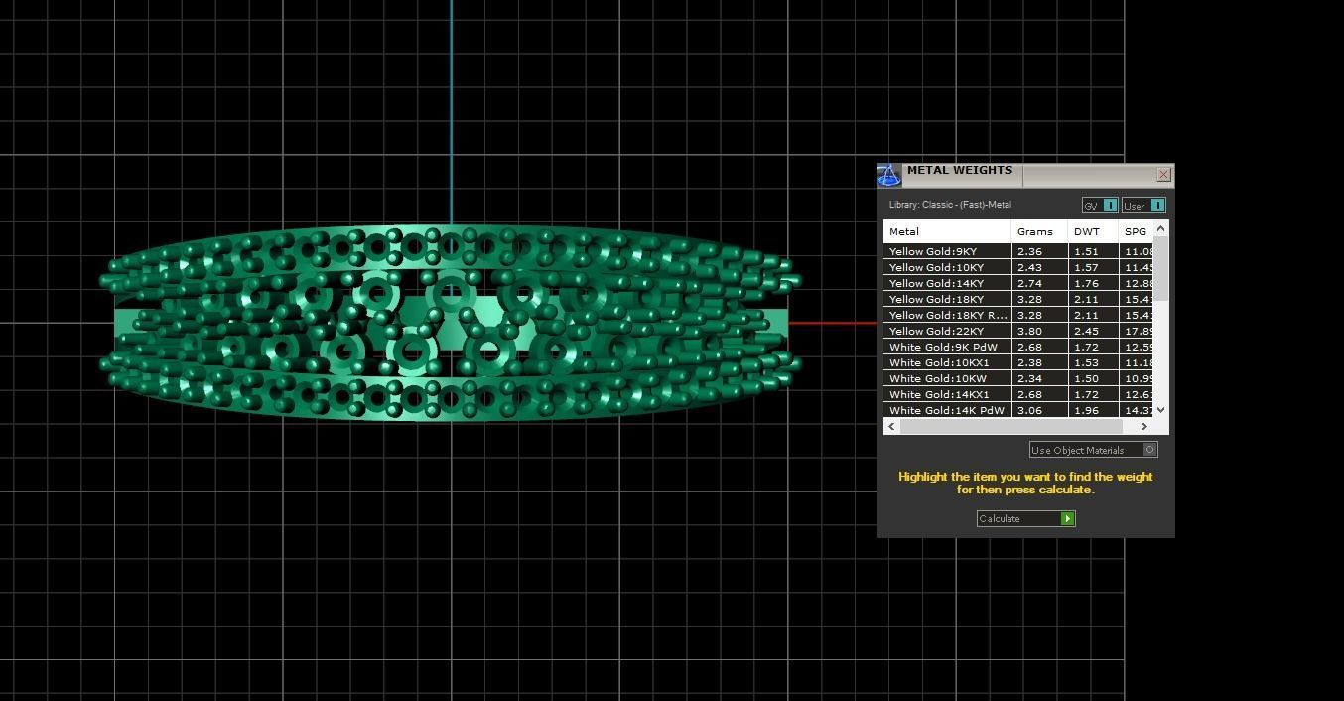Click the 1.51 DWT value
This screenshot has width=1344, height=701.
(1086, 251)
